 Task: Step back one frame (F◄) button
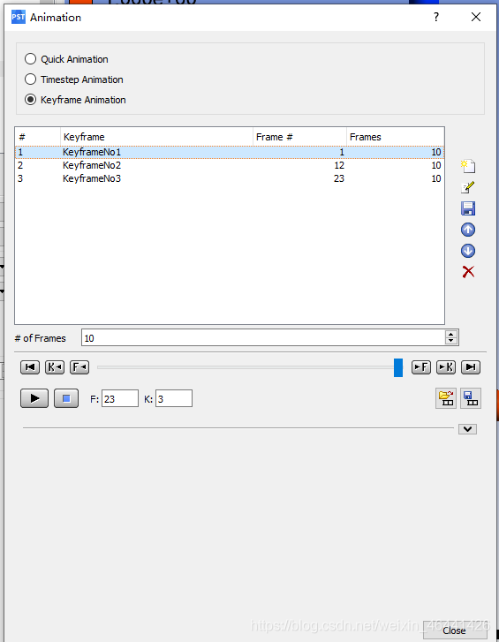79,367
